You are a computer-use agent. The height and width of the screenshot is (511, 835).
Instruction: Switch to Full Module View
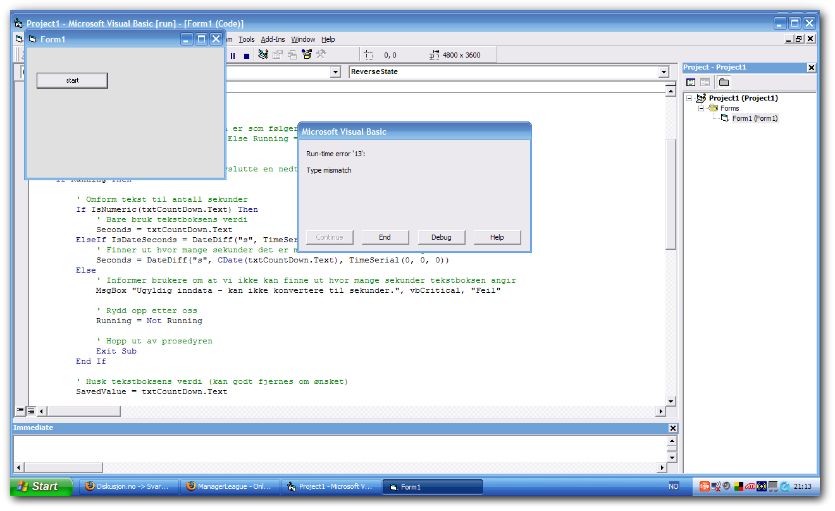(x=30, y=411)
